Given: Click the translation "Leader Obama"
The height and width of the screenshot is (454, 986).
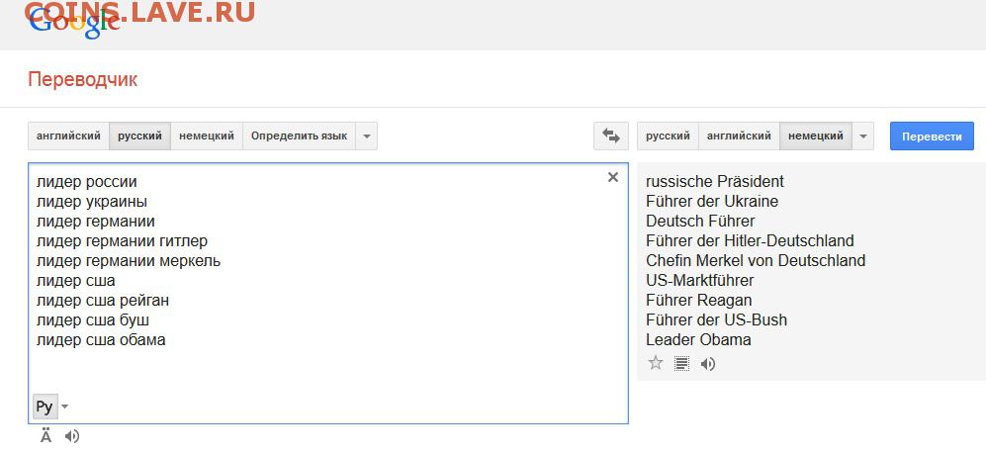Looking at the screenshot, I should 698,340.
